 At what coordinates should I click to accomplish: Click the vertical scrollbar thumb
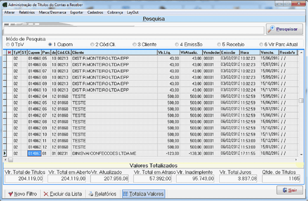click(301, 101)
